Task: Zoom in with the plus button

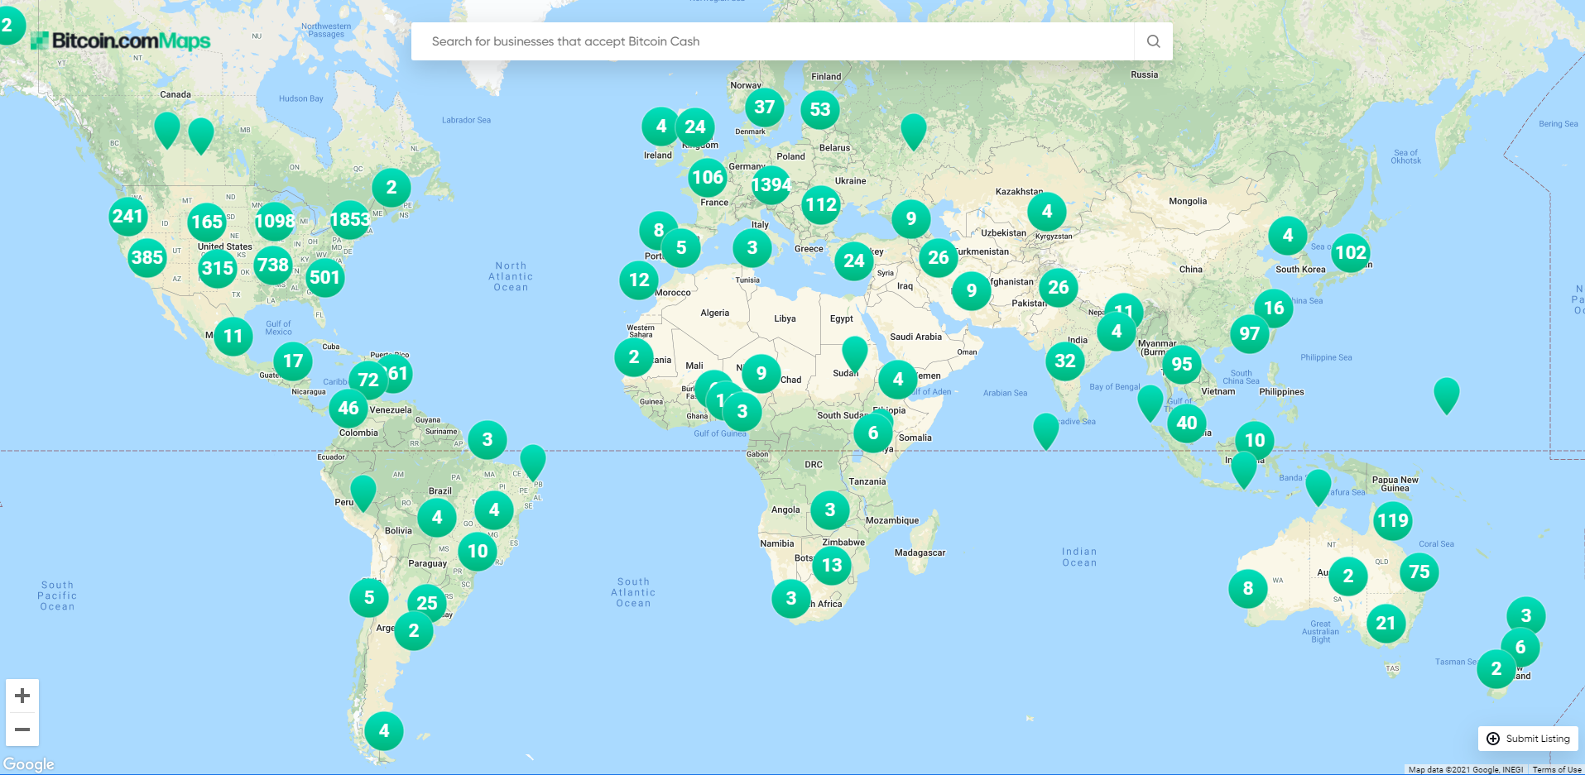Action: tap(22, 696)
